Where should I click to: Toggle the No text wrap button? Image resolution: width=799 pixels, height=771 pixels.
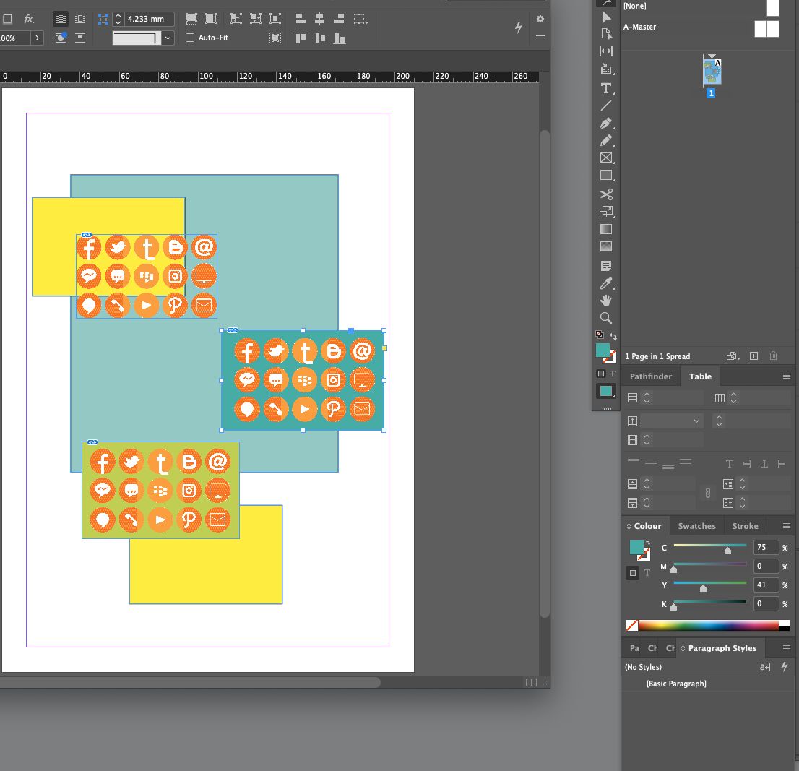tap(60, 19)
